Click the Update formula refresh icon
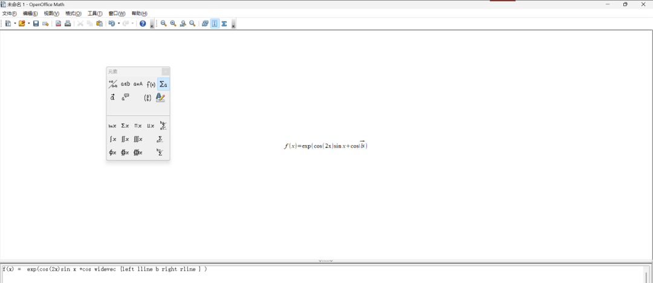This screenshot has width=653, height=283. click(x=205, y=24)
